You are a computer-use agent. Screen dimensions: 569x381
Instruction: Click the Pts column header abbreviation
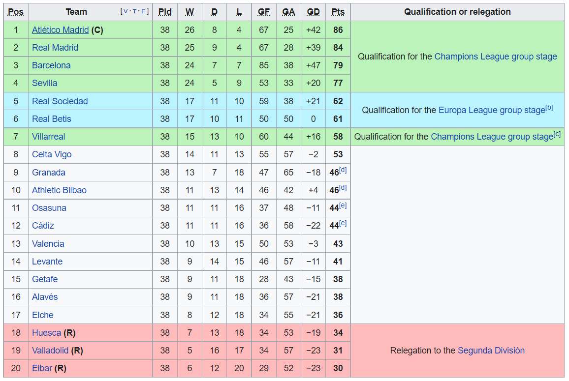[x=338, y=12]
